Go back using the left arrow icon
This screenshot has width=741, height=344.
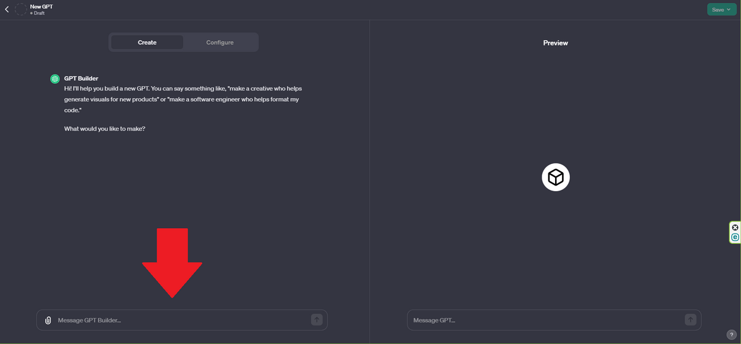point(7,9)
